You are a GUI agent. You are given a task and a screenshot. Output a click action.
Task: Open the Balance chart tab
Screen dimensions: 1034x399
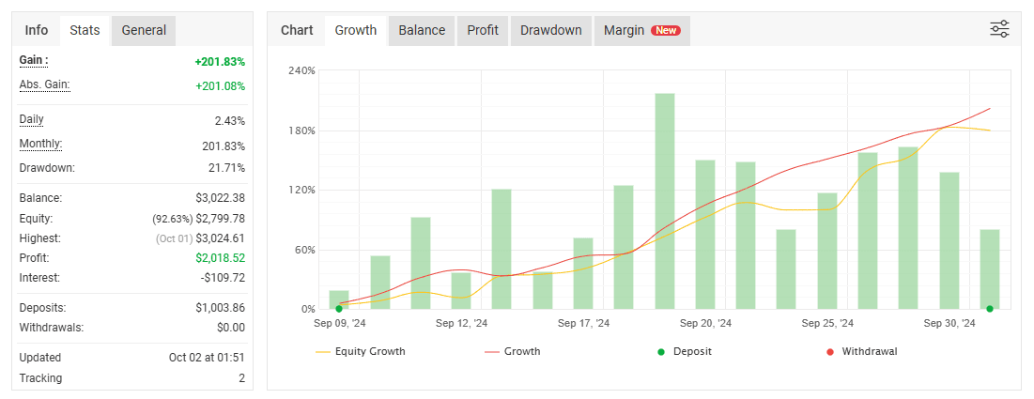422,30
